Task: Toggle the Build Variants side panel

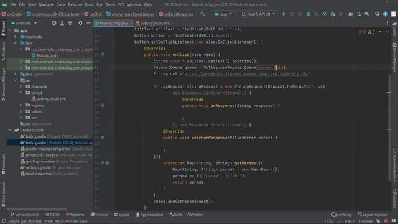Action: 3,194
